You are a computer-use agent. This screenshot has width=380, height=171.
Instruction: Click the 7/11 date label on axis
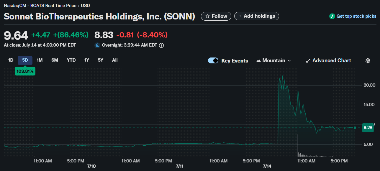click(x=180, y=166)
